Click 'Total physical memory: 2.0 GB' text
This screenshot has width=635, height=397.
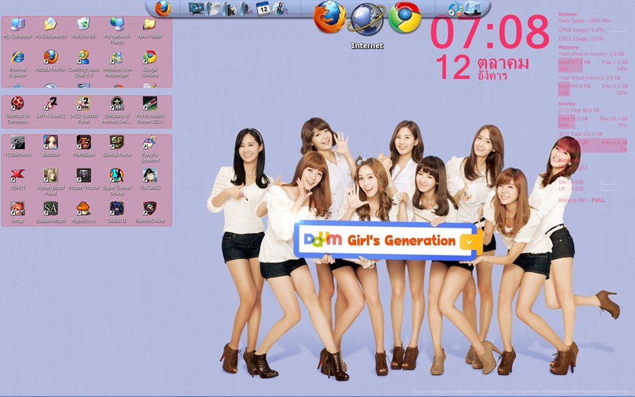click(591, 54)
